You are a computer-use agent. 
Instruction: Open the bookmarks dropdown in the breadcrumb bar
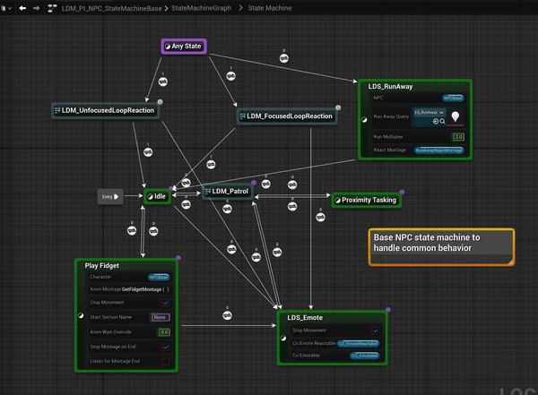click(x=6, y=8)
